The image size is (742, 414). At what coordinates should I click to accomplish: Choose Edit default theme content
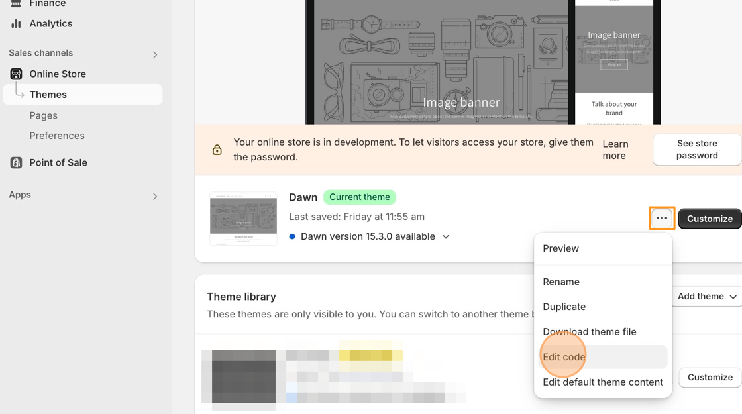602,382
